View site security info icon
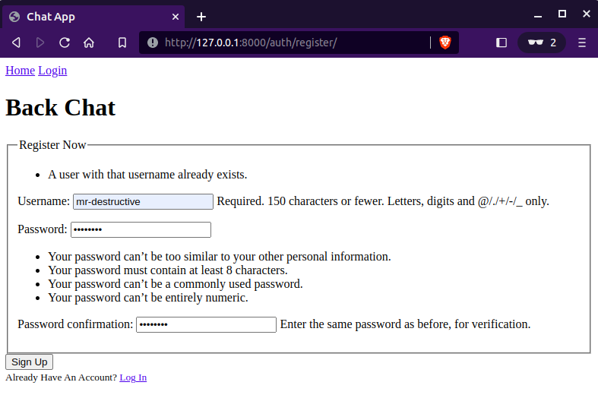This screenshot has width=598, height=398. [152, 43]
